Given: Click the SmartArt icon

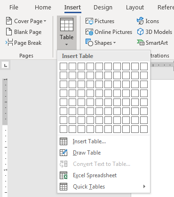Looking at the screenshot, I should click(140, 42).
